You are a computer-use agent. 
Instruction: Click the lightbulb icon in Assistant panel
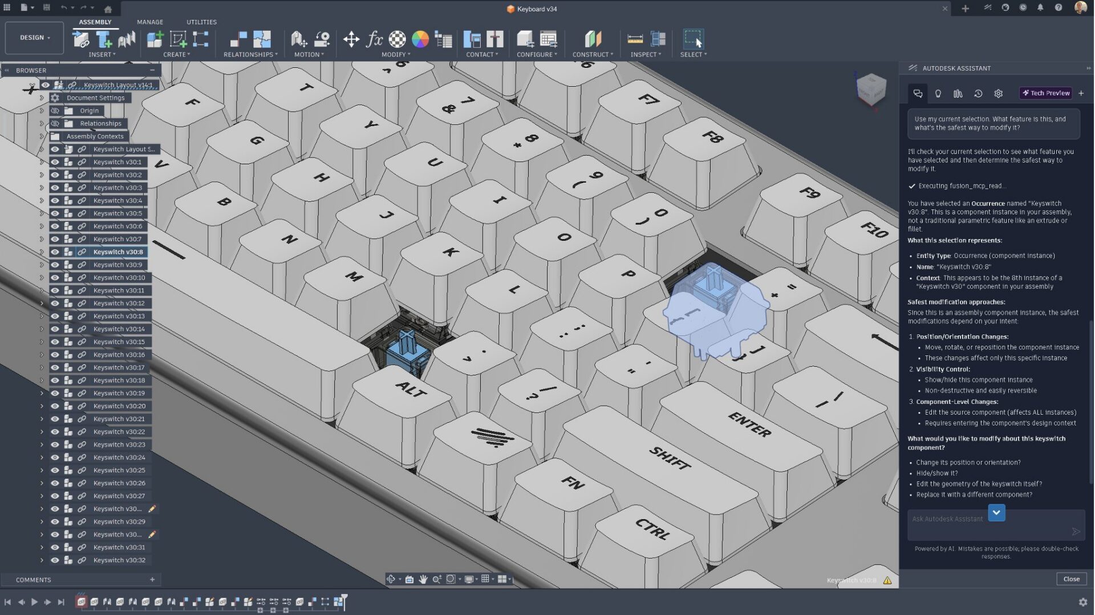[x=938, y=94]
